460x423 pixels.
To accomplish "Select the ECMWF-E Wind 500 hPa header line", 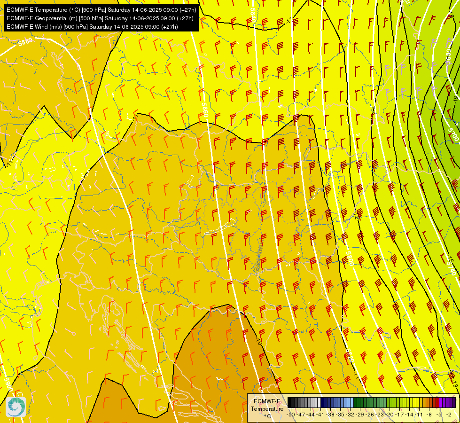I will (x=92, y=27).
